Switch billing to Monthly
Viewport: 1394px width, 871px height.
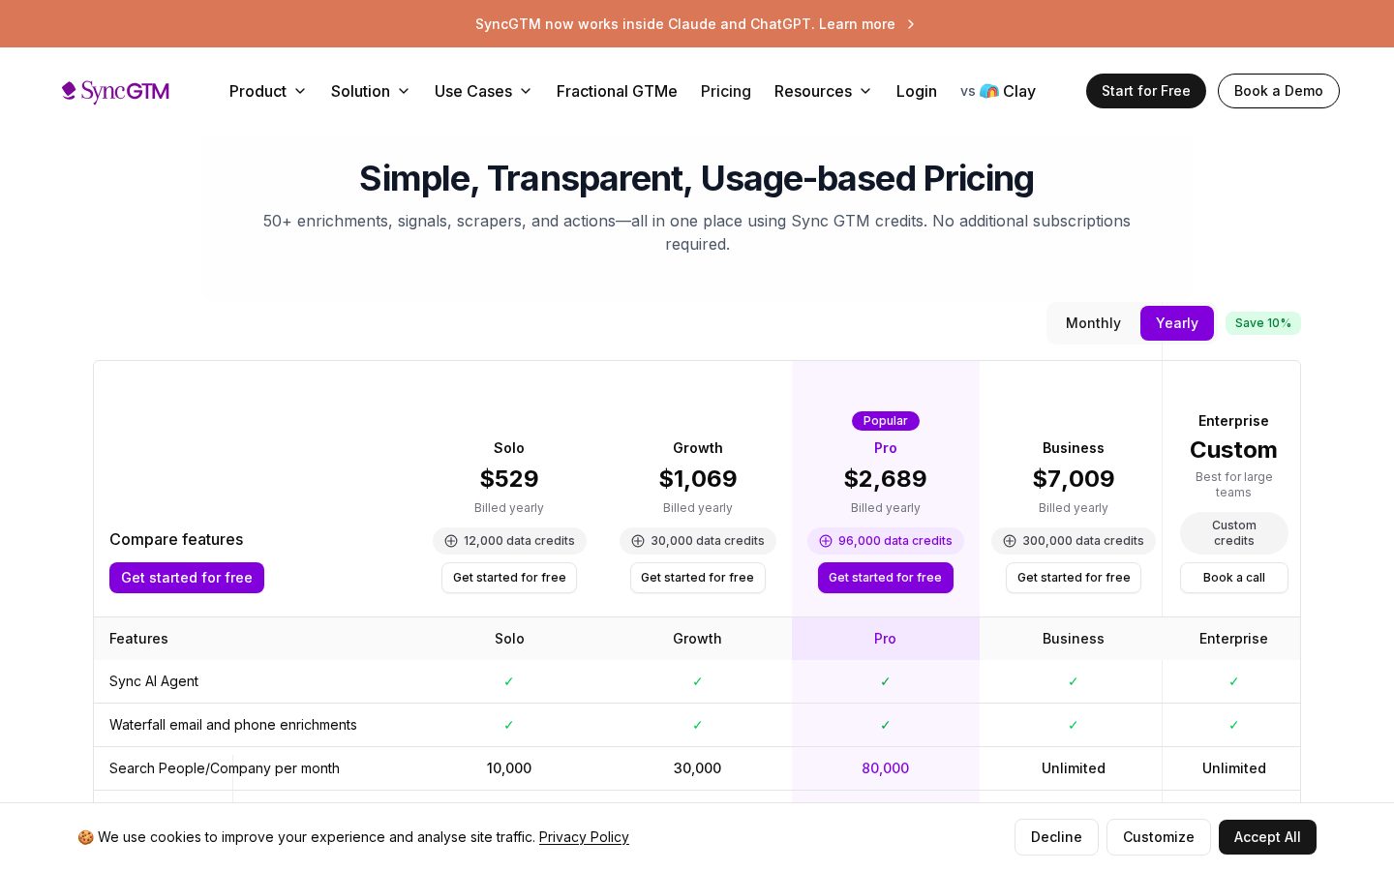[1093, 323]
